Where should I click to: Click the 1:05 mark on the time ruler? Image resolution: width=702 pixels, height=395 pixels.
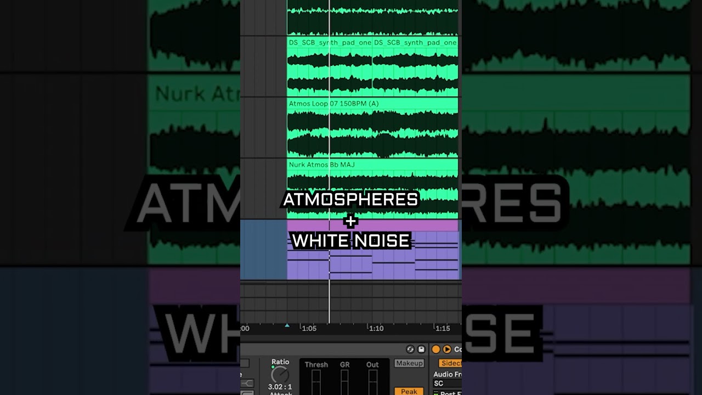click(309, 329)
